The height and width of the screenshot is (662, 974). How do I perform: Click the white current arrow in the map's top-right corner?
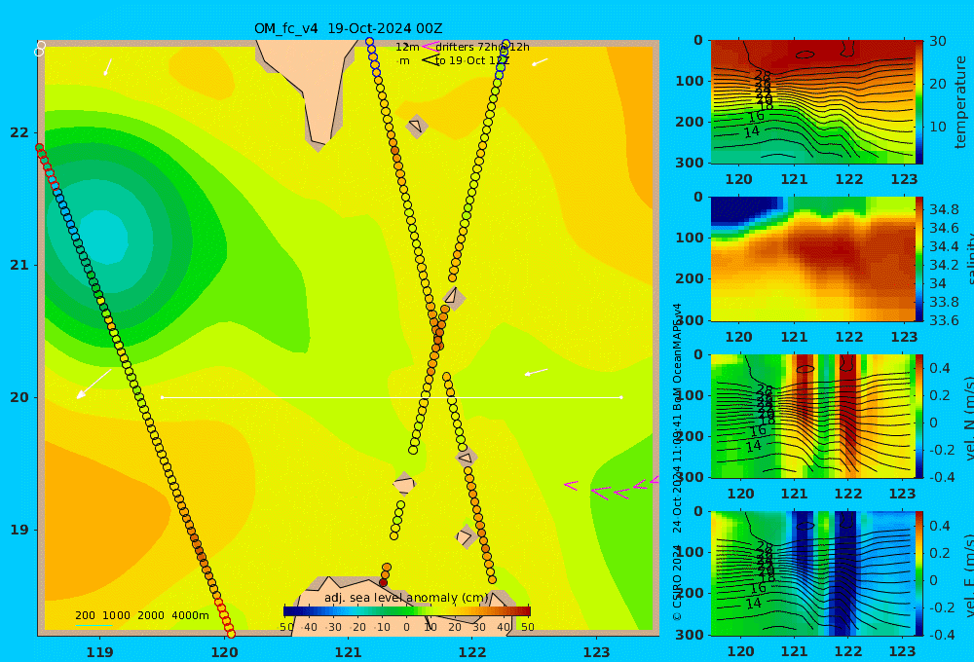coord(540,61)
